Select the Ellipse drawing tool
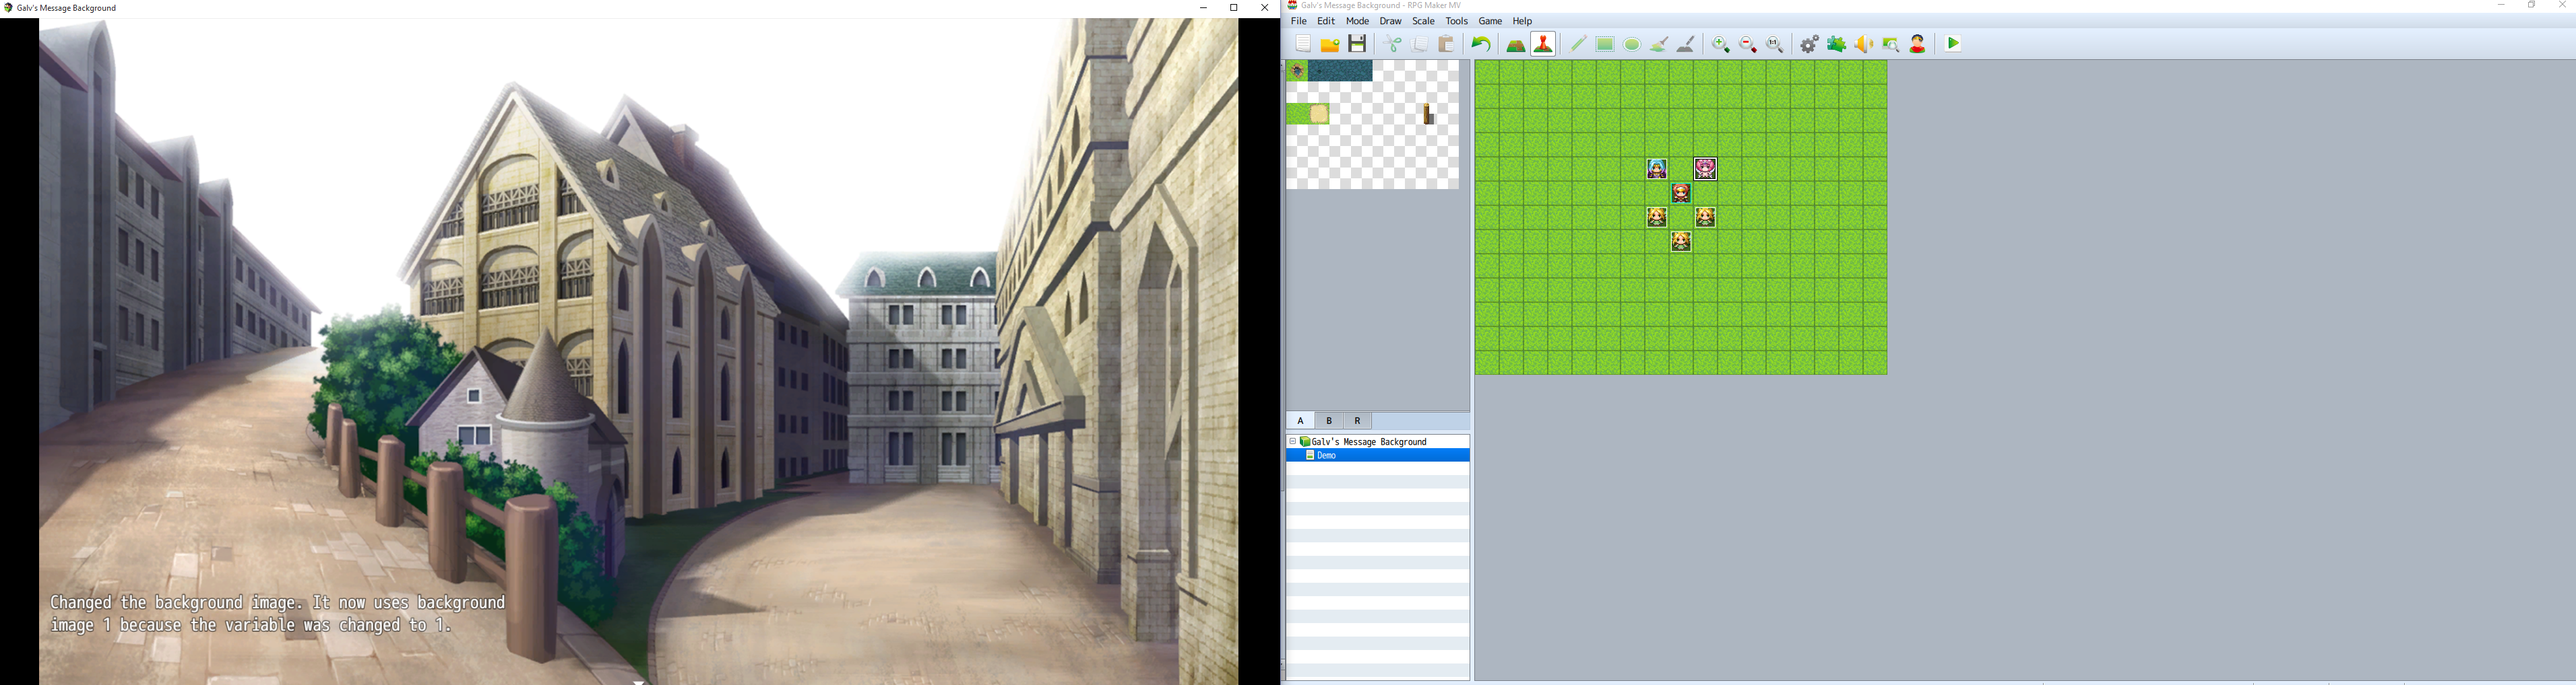Screen dimensions: 2576x685 tap(1632, 45)
